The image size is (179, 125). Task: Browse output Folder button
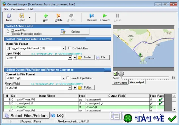(x=86, y=88)
